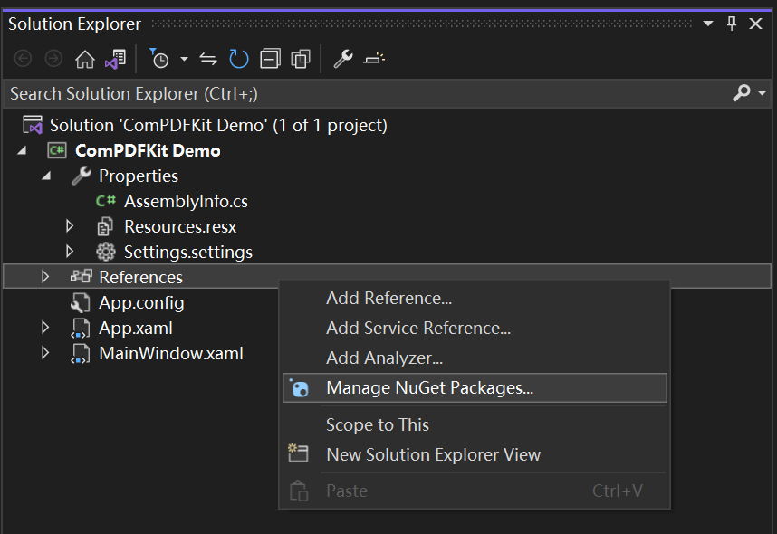The height and width of the screenshot is (534, 777).
Task: Switch between solutions and folder views
Action: click(x=115, y=59)
